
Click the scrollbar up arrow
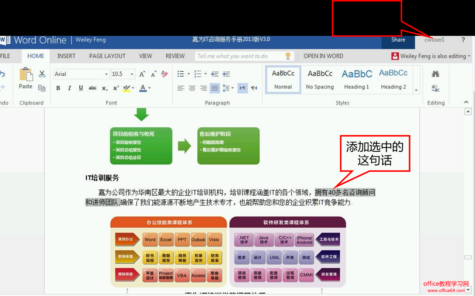click(468, 112)
